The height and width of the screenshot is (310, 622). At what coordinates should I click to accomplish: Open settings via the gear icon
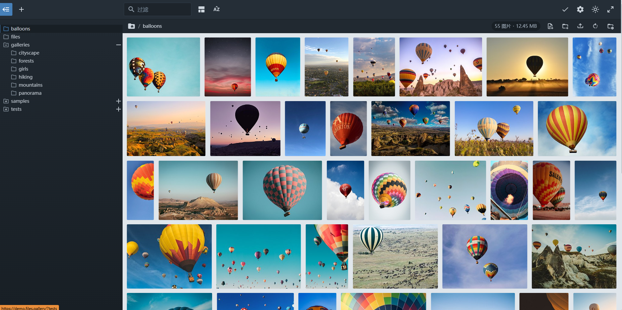tap(580, 9)
